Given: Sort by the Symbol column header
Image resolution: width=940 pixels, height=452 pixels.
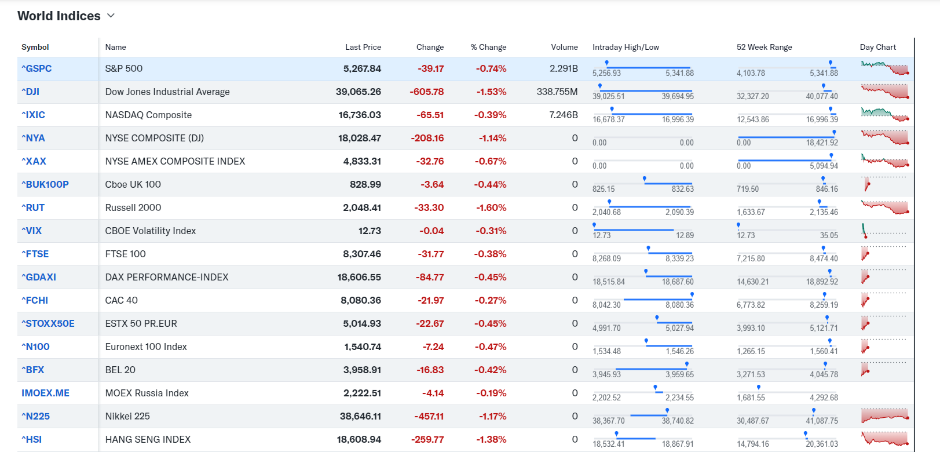Looking at the screenshot, I should tap(35, 47).
